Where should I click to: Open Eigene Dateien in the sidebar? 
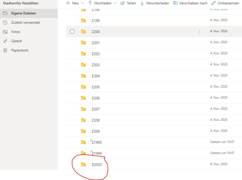tap(23, 13)
